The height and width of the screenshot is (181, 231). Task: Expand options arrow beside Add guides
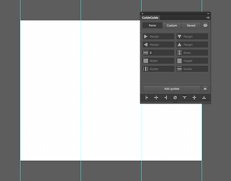(x=205, y=89)
